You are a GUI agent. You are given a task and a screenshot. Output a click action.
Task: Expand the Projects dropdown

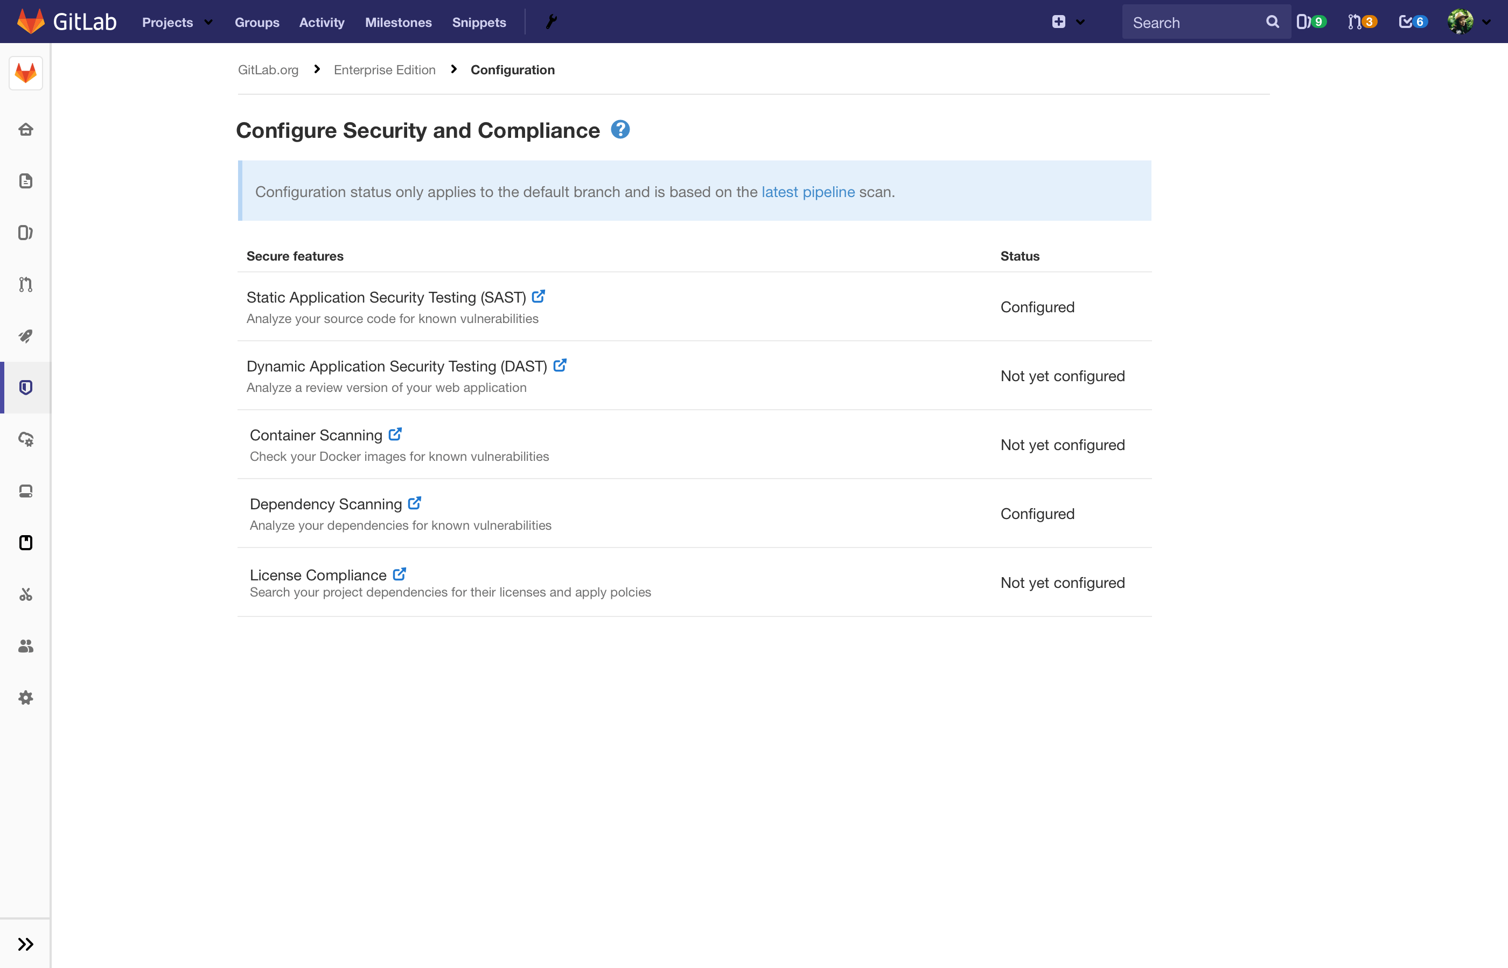pyautogui.click(x=176, y=22)
